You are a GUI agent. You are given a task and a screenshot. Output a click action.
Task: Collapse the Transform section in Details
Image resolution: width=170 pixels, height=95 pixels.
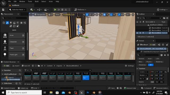[137, 69]
